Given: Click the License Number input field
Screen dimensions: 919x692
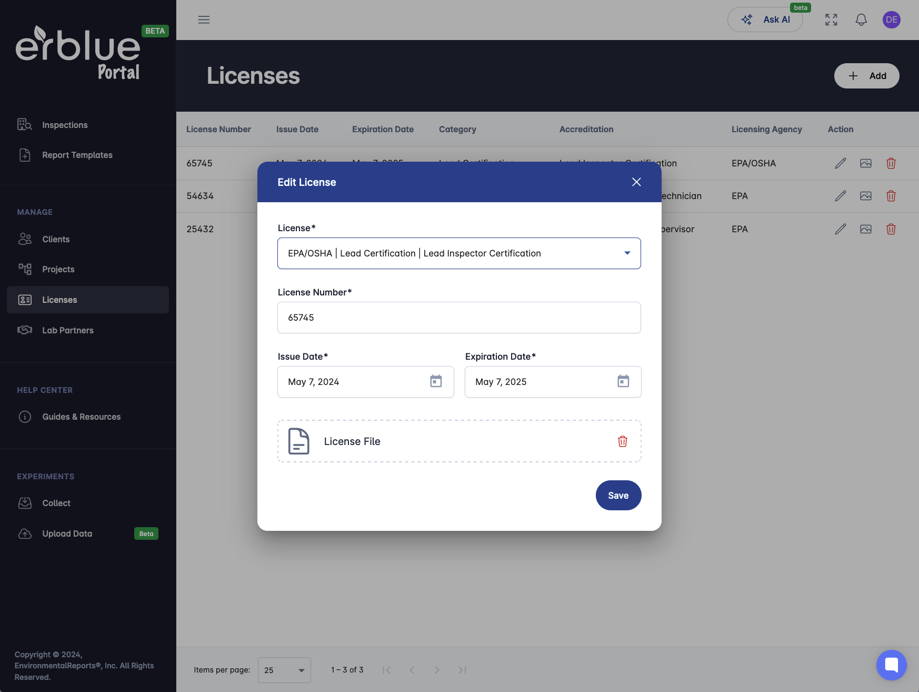Looking at the screenshot, I should [459, 318].
